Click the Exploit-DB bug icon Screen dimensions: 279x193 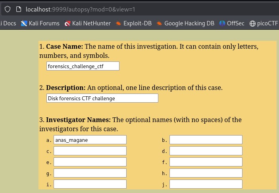[119, 23]
